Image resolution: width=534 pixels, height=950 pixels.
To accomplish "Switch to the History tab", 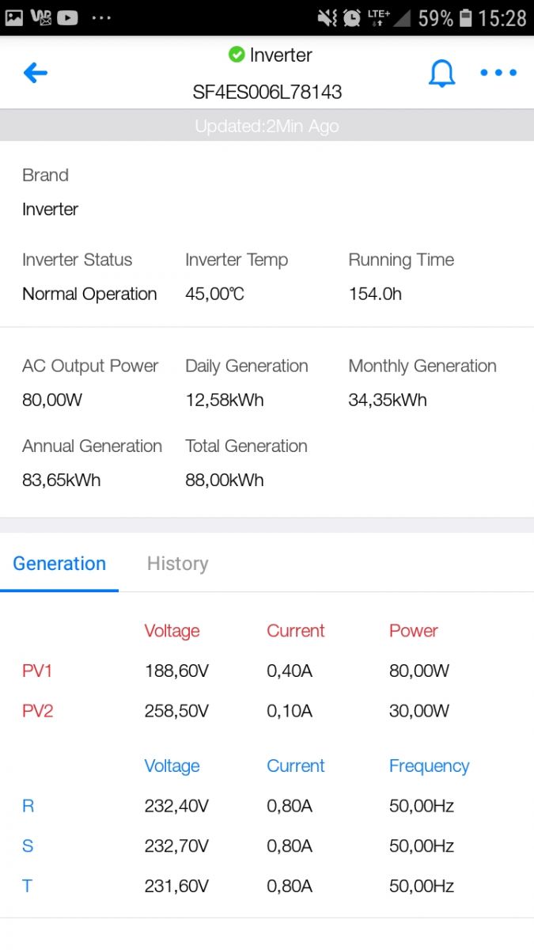I will 177,564.
